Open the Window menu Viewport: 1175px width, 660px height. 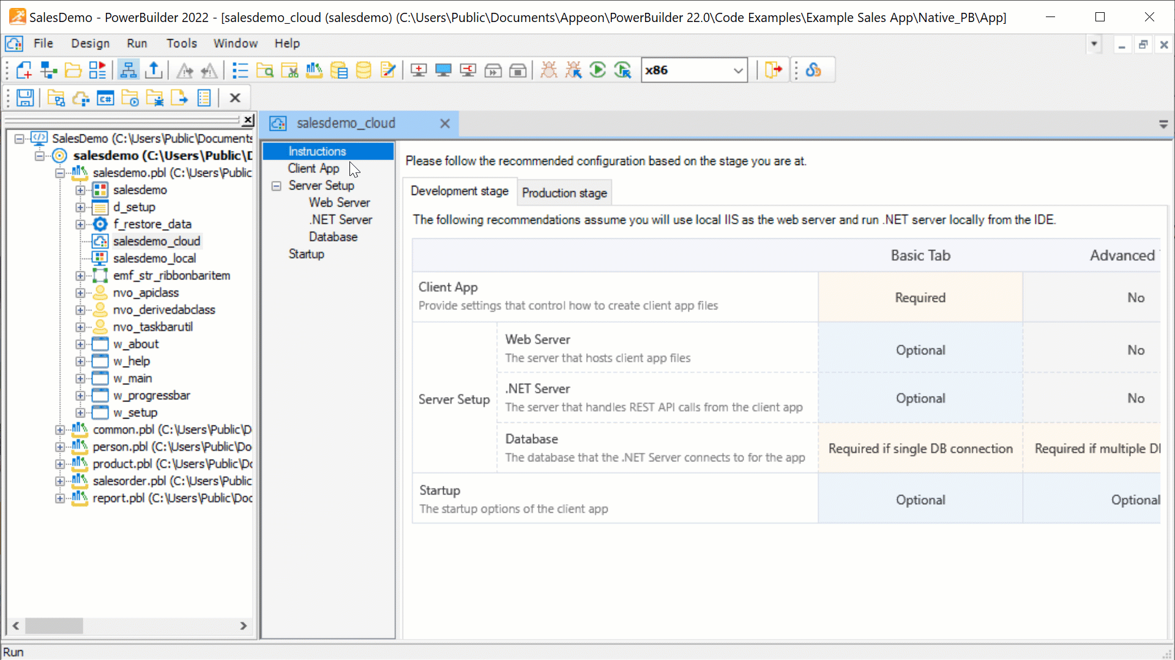pos(236,43)
